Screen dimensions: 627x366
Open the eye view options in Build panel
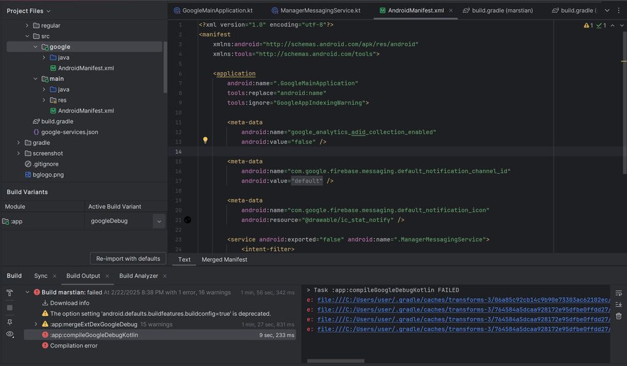pos(10,334)
